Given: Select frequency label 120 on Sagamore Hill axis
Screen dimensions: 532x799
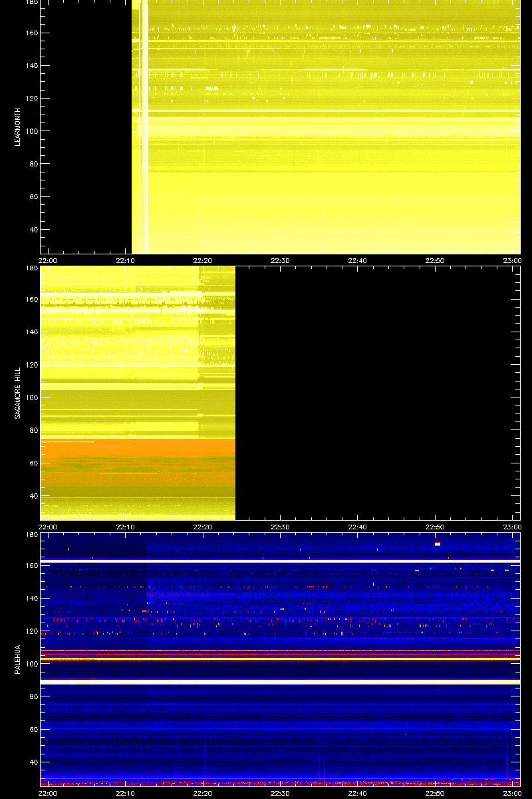Looking at the screenshot, I should (31, 364).
